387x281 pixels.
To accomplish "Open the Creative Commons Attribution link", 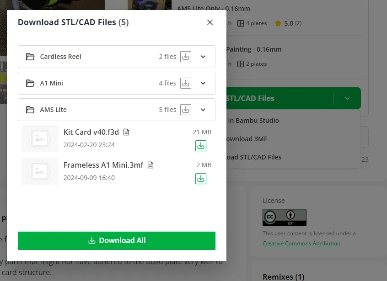I will pyautogui.click(x=301, y=243).
